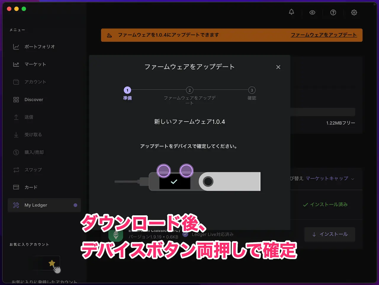Close the firmware update dialog
This screenshot has height=285, width=379.
(x=278, y=67)
